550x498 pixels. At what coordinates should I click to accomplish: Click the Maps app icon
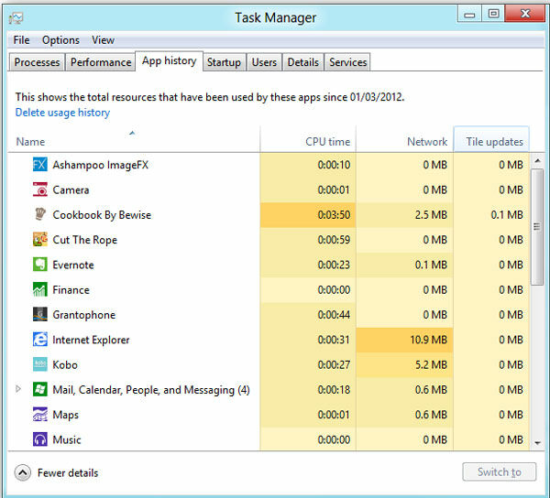click(39, 415)
